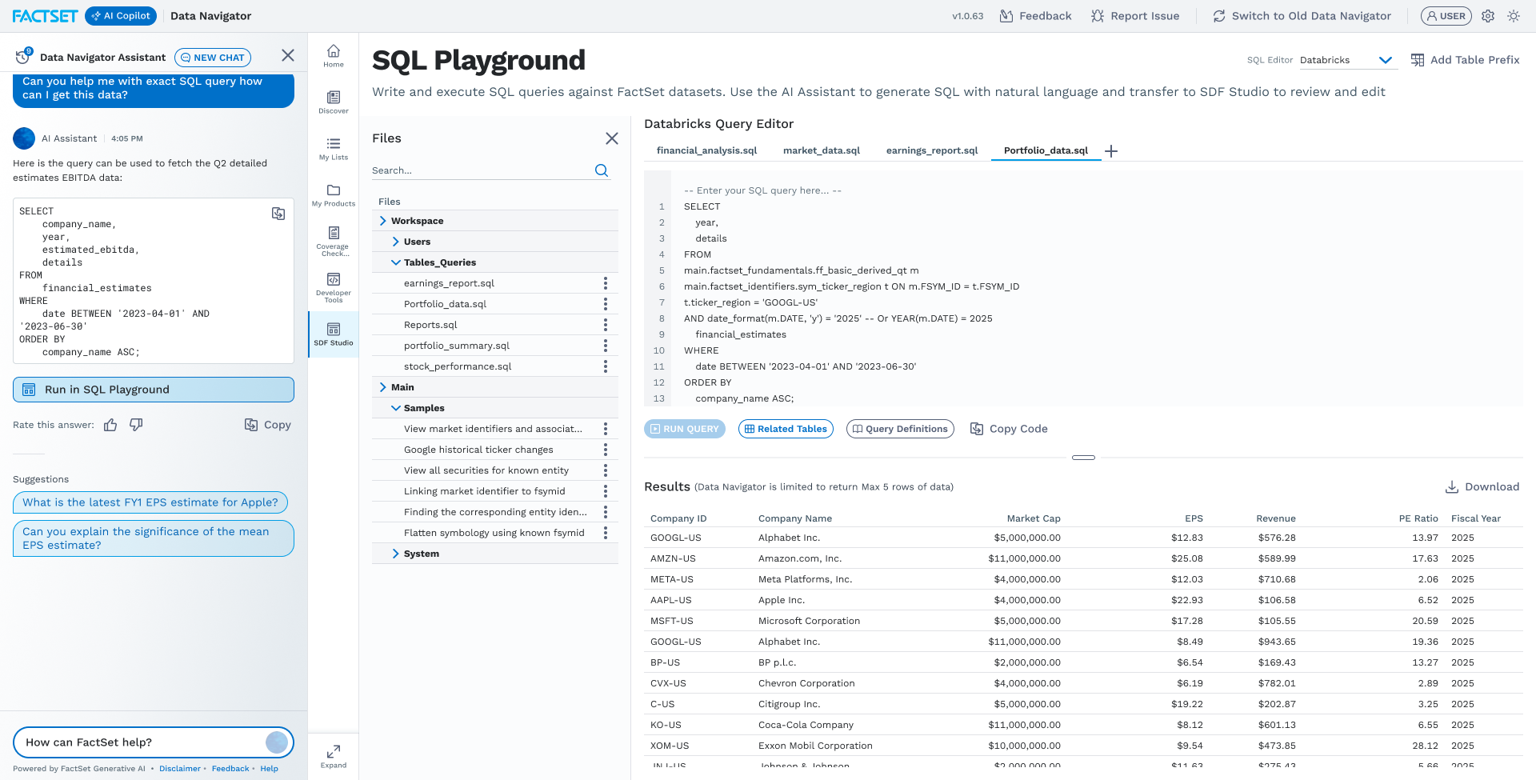Go to Home in sidebar

click(334, 56)
